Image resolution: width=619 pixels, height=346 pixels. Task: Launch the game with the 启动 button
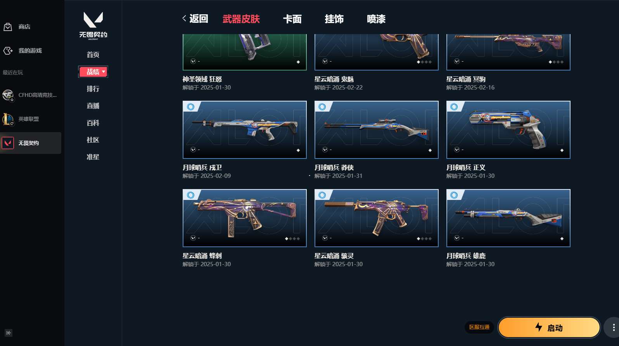point(549,327)
